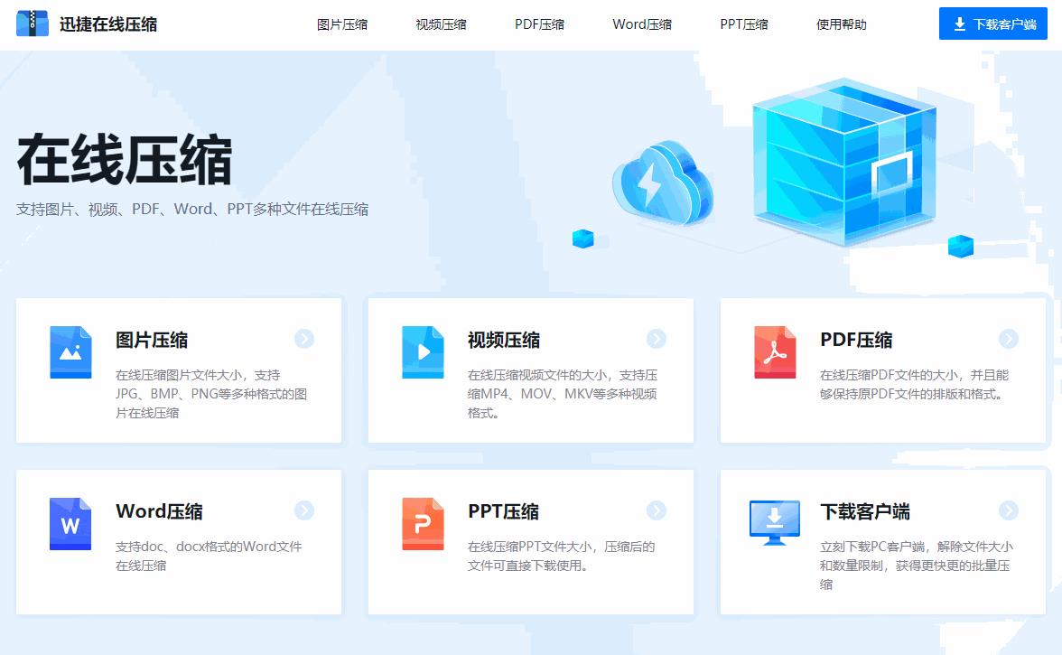Open the 图片压缩 image file icon
Image resolution: width=1062 pixels, height=655 pixels.
pyautogui.click(x=70, y=351)
